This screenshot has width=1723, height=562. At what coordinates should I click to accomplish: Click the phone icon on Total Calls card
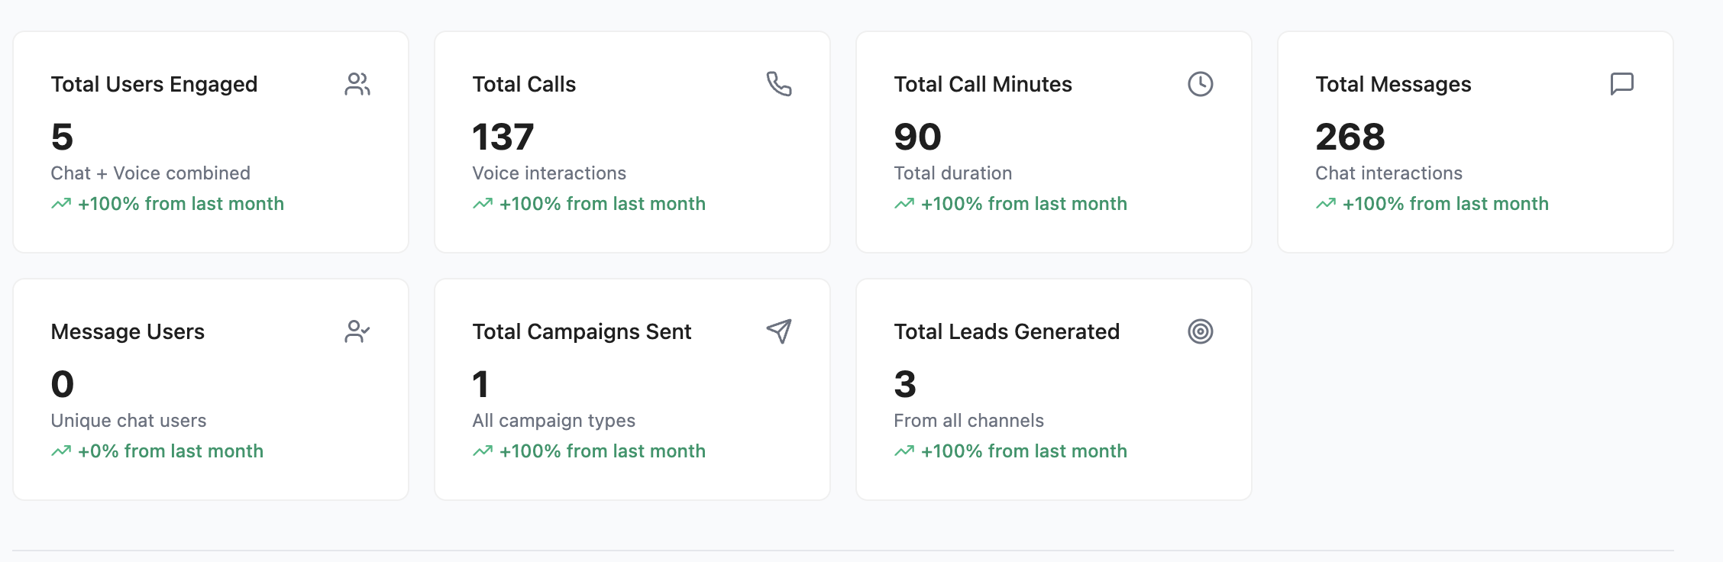[779, 84]
